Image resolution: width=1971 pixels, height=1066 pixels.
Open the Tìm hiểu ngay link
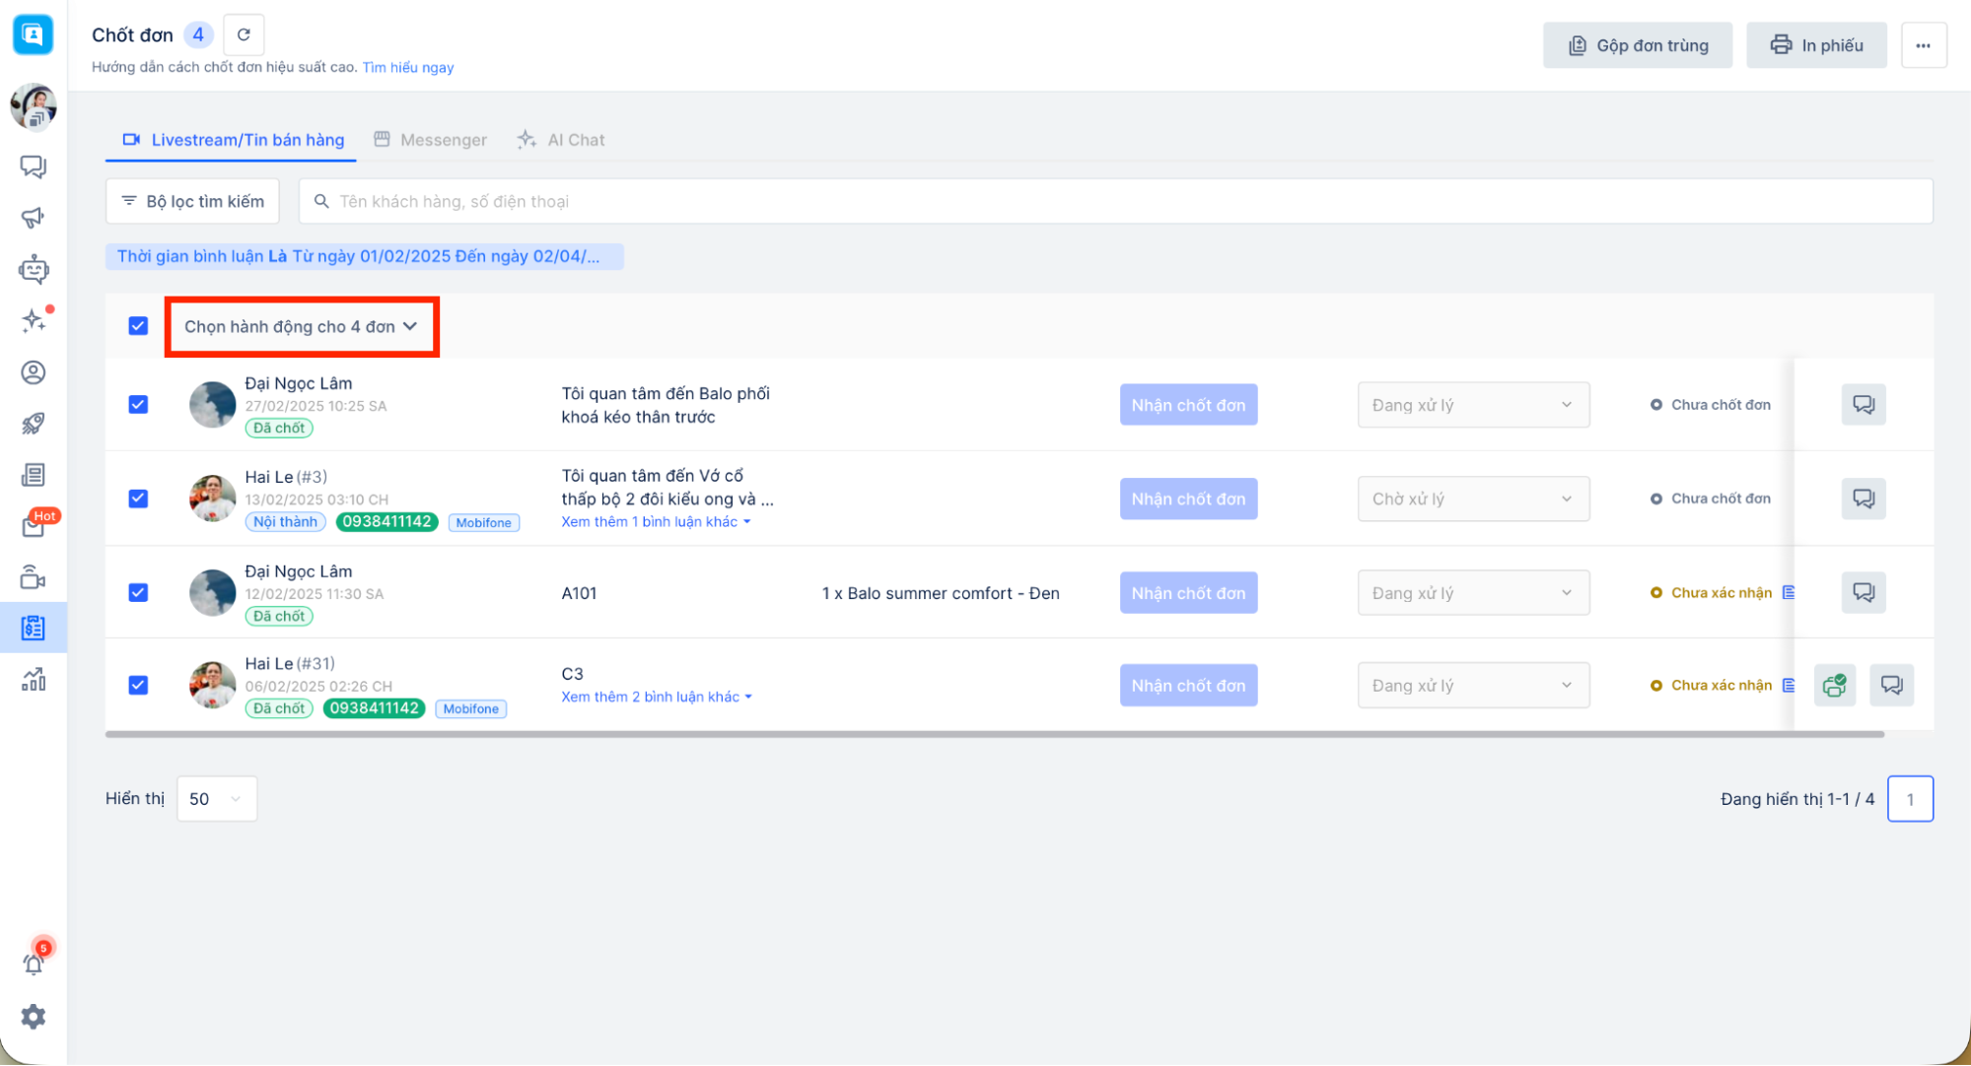[x=408, y=67]
